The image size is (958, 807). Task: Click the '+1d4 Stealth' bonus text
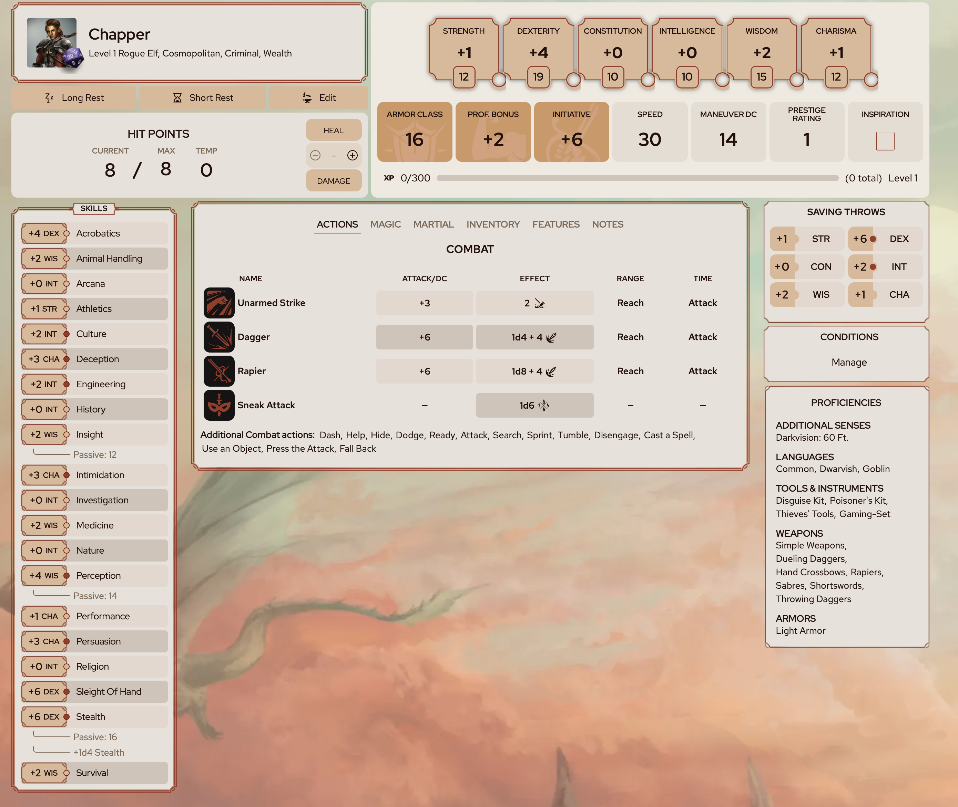coord(99,753)
